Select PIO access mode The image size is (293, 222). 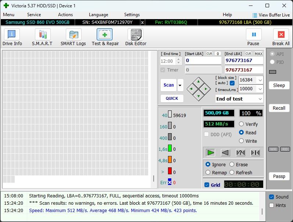pos(272,62)
